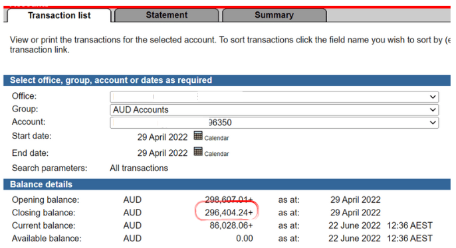The width and height of the screenshot is (456, 248).
Task: Select the End date value 29 April 2022
Action: tap(162, 153)
